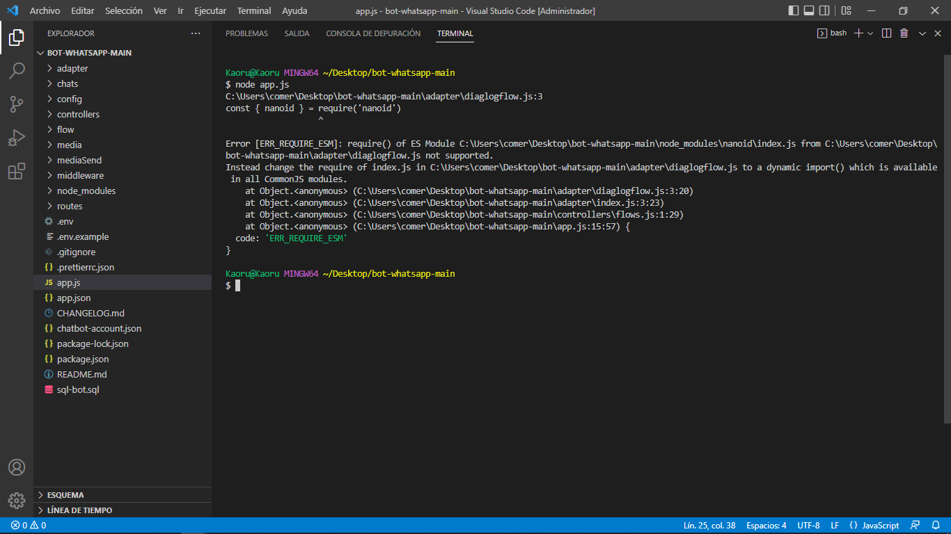
Task: Open errors and warnings status item
Action: point(29,526)
